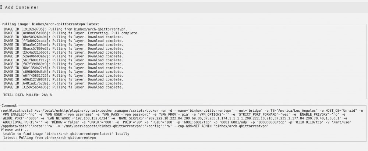Click the ff3d0022ca4c layer log entry
The image size is (368, 151).
click(x=63, y=41)
